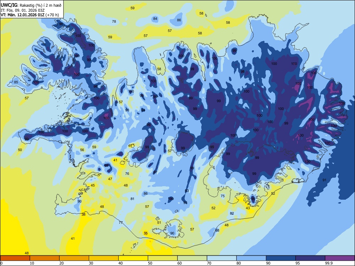Click the title 'UWC/IG: Rakastig (%) í 2 m hæð'
355x266 pixels.
[31, 5]
